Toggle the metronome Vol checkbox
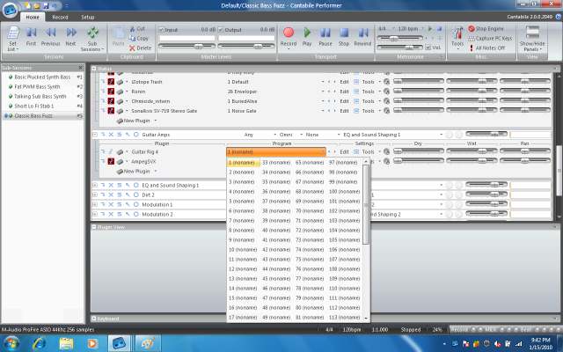Screen dimensions: 563x352 (x=428, y=47)
